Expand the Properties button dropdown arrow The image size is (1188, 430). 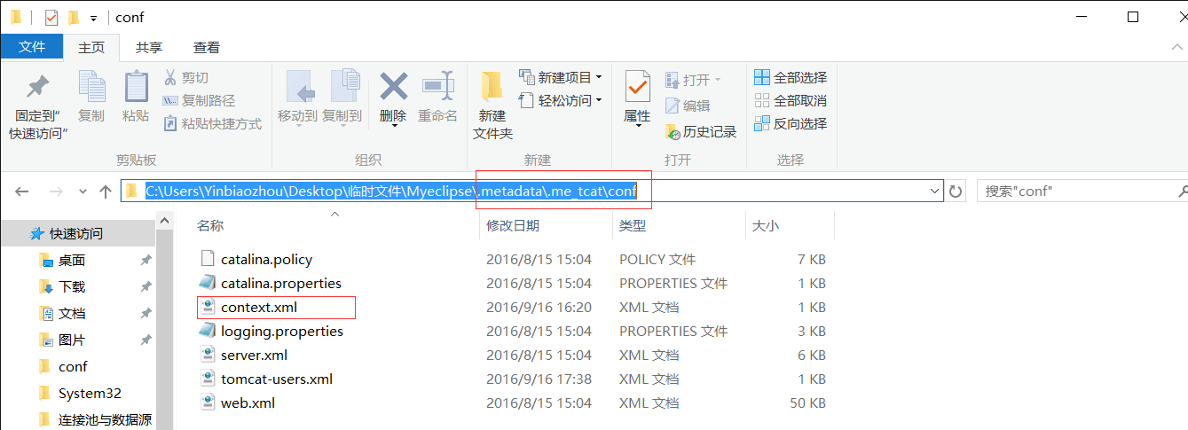pos(638,126)
